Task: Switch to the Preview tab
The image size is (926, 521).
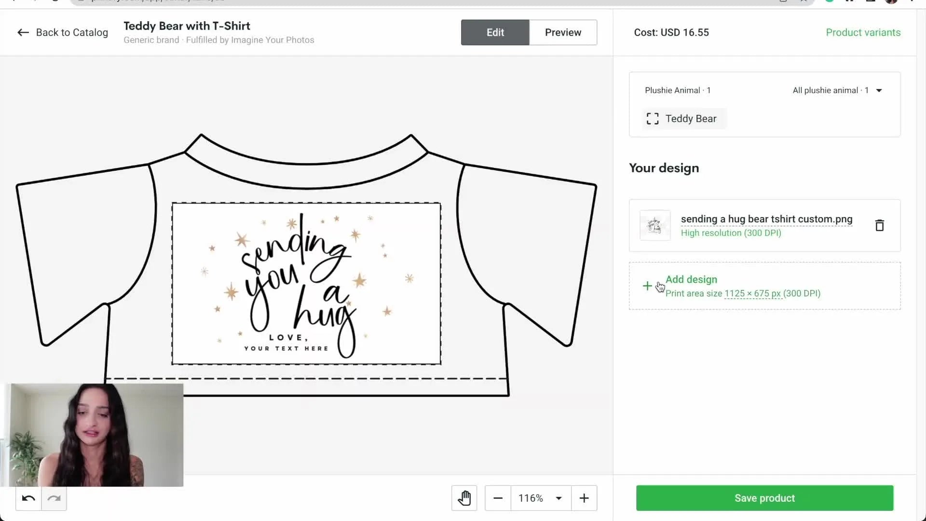Action: (563, 32)
